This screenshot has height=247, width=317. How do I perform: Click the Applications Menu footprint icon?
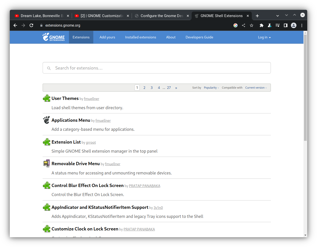[47, 120]
